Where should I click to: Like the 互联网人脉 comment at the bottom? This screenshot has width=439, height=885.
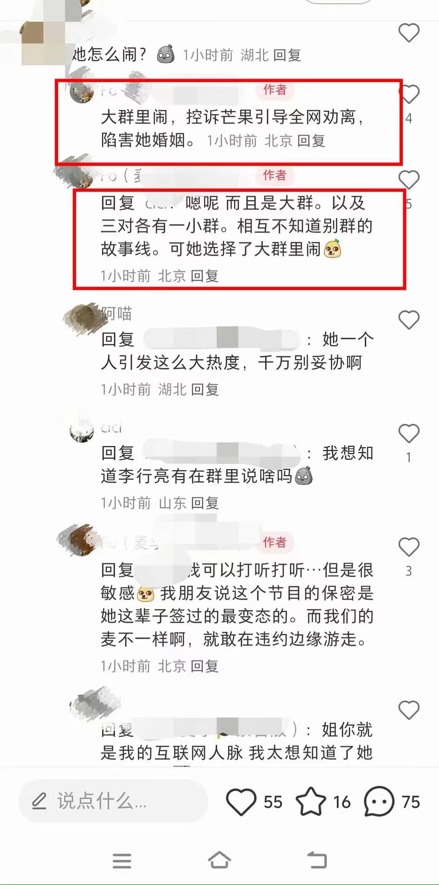pos(409,710)
